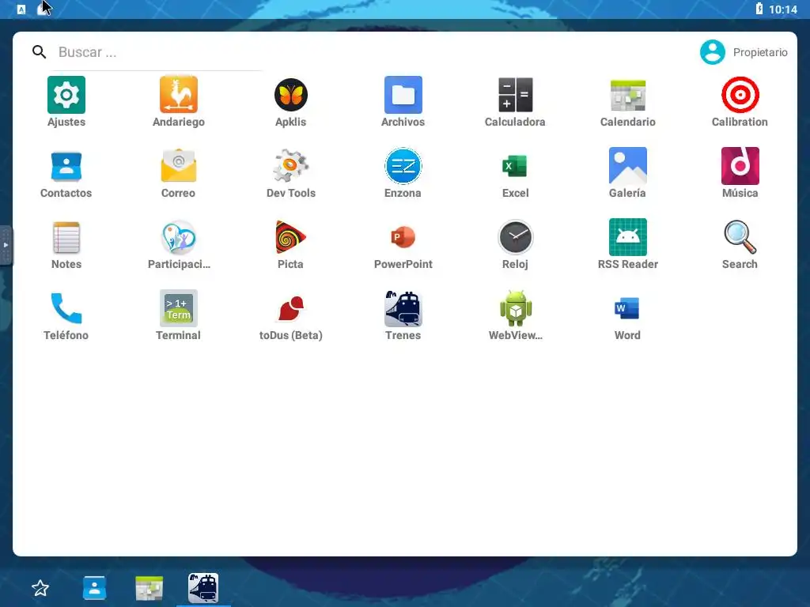Screen dimensions: 810x607
Task: Click the keyboard A indicator in status bar
Action: (21, 9)
